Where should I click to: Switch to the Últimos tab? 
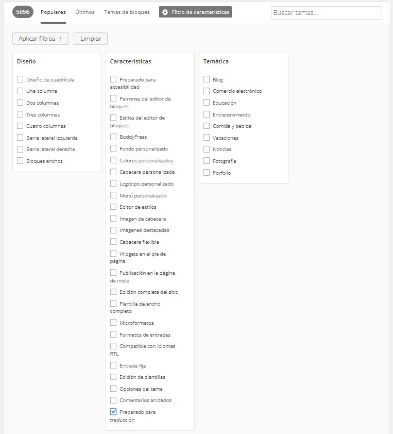pos(85,12)
